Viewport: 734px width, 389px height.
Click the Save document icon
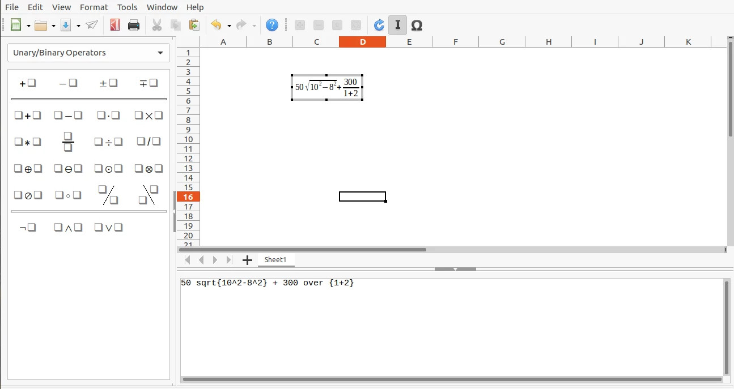click(66, 25)
